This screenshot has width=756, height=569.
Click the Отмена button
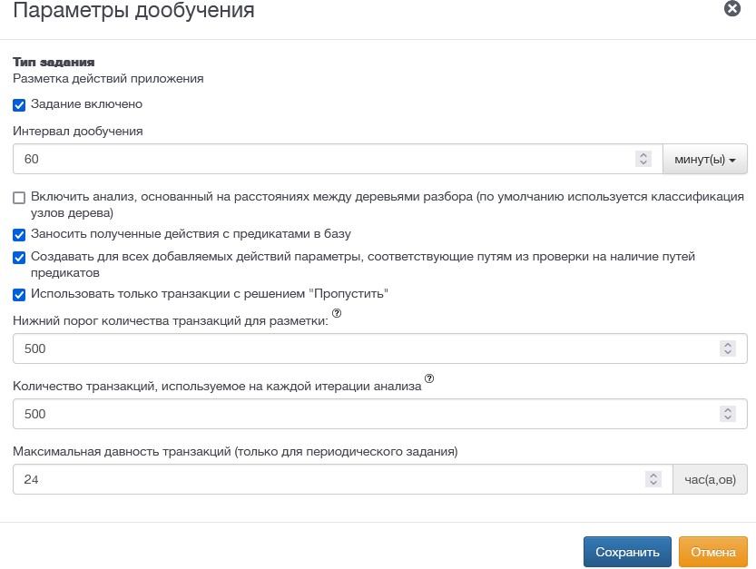713,552
